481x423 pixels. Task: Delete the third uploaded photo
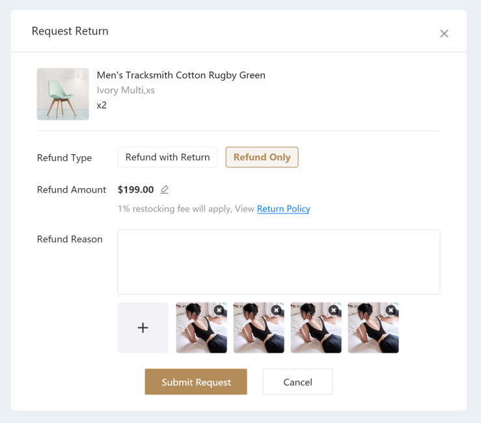pos(334,310)
